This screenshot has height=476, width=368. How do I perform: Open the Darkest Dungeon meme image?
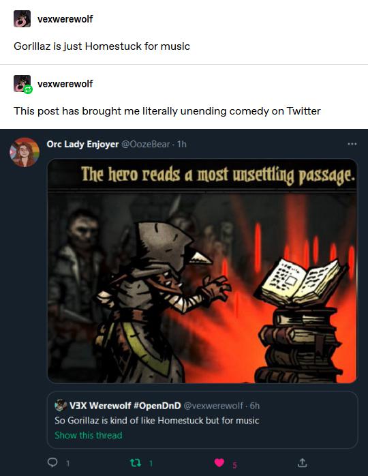pyautogui.click(x=202, y=271)
